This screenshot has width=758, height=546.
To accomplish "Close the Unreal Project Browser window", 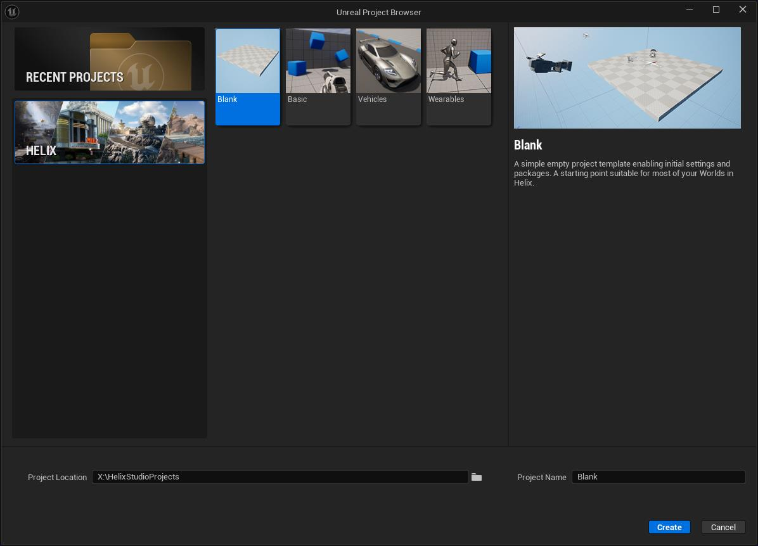I will click(x=743, y=10).
